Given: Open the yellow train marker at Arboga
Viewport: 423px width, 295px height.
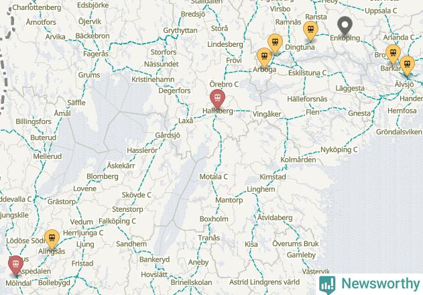Looking at the screenshot, I should click(x=264, y=58).
